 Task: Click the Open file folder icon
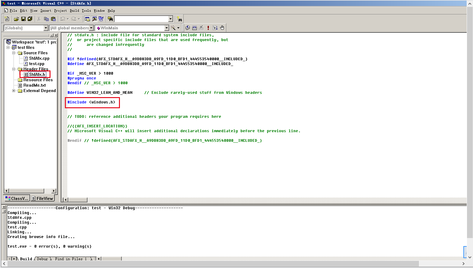click(x=16, y=19)
